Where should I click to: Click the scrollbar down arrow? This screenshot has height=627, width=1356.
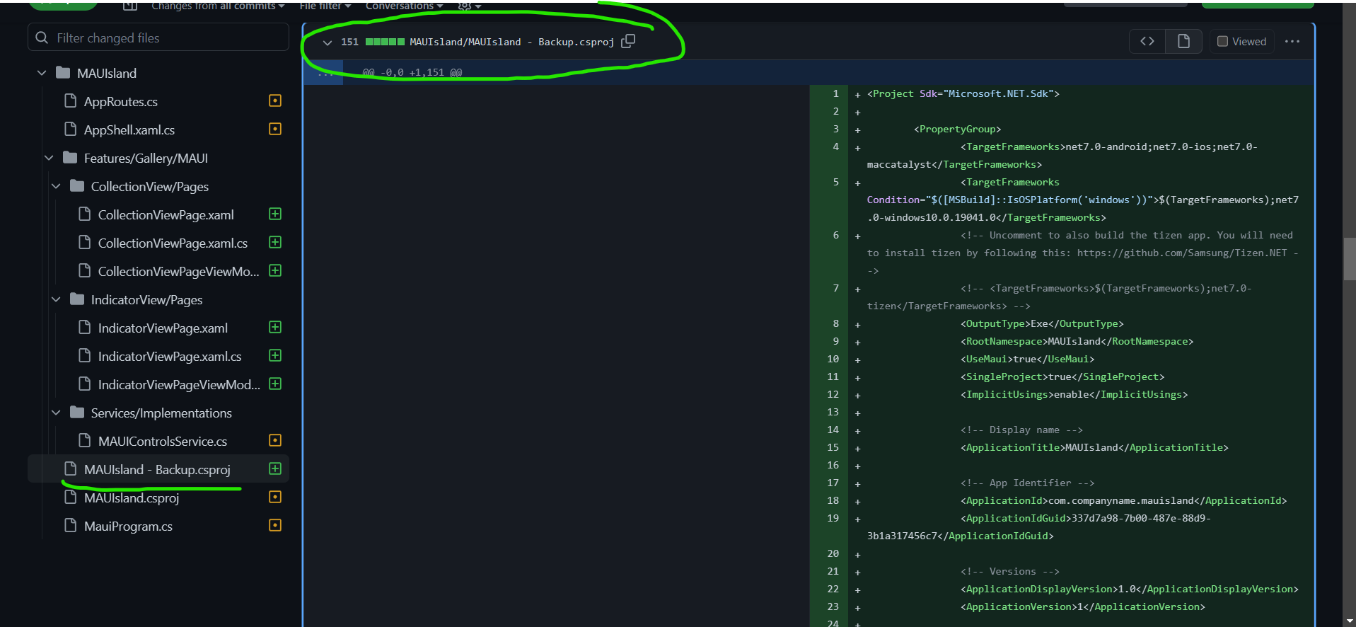pyautogui.click(x=1350, y=621)
